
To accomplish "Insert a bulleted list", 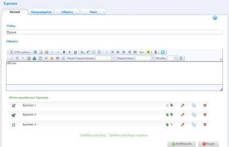I will [x=100, y=52].
